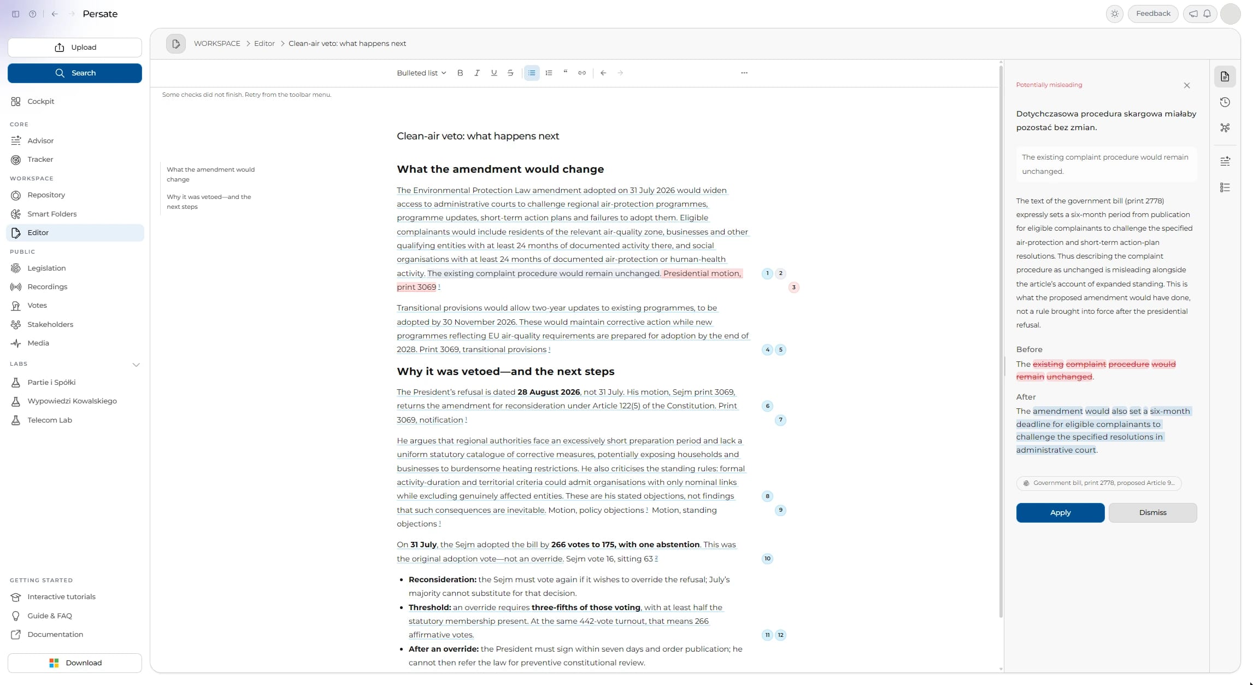Toggle light/dark theme sun icon
The image size is (1253, 685).
[1115, 14]
